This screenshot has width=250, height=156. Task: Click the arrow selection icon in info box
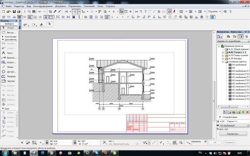[x=50, y=24]
